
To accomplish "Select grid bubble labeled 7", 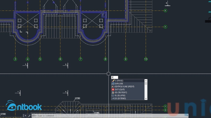I will [x=80, y=59].
